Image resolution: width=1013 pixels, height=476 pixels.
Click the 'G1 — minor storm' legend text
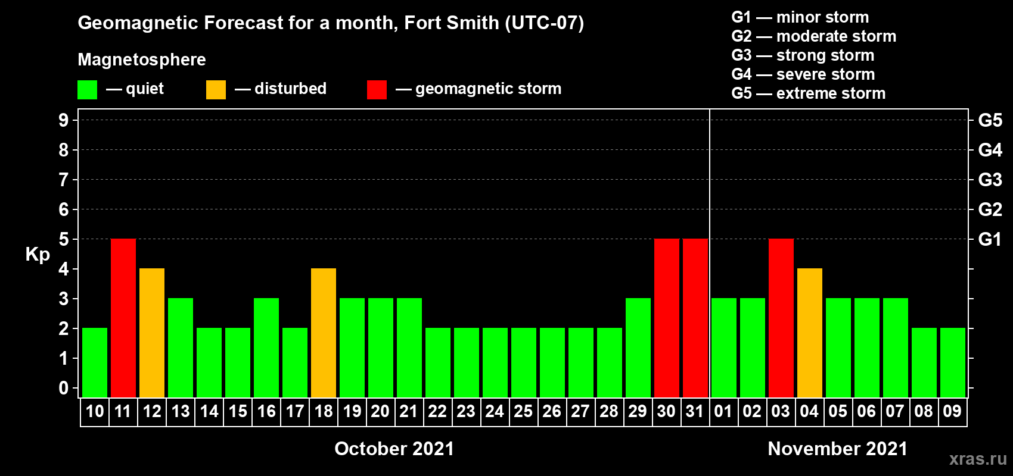click(x=800, y=17)
